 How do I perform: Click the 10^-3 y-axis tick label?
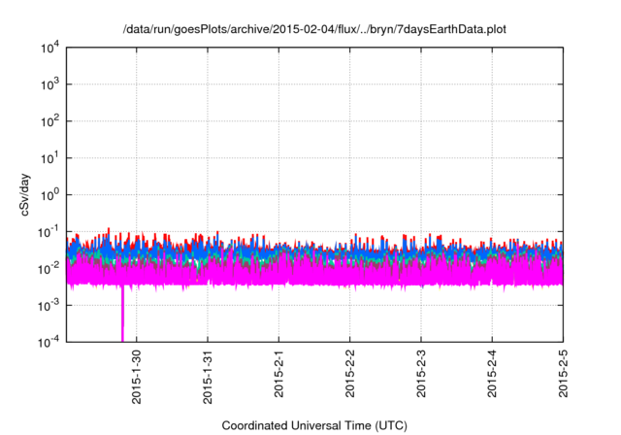coord(49,305)
